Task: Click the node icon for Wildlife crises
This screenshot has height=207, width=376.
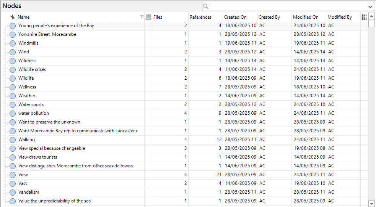Action: (x=13, y=69)
